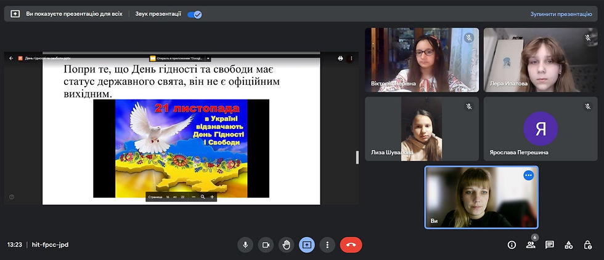The image size is (604, 260).
Task: Leave the call with the red button
Action: (351, 245)
